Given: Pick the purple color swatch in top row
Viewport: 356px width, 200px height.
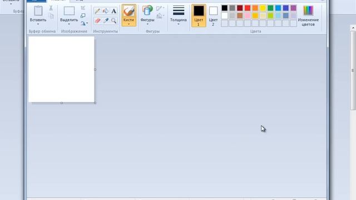Looking at the screenshot, I should tap(293, 8).
